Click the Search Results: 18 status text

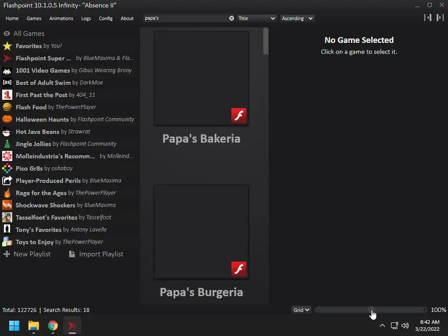(66, 310)
